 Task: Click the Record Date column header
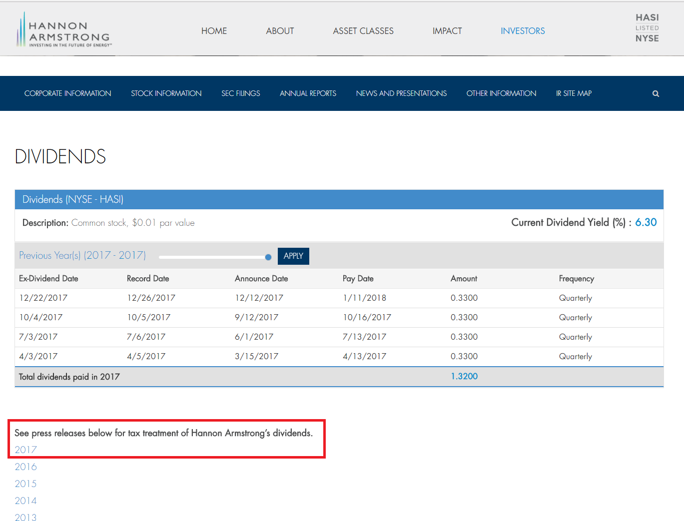coord(148,279)
